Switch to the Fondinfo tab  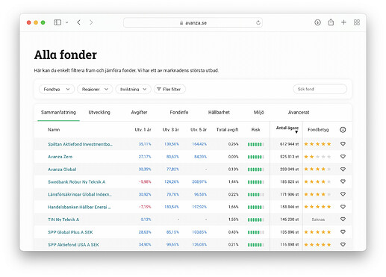[x=179, y=113]
